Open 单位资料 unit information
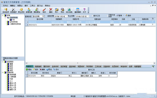The width and height of the screenshot is (157, 98). (x=21, y=10)
